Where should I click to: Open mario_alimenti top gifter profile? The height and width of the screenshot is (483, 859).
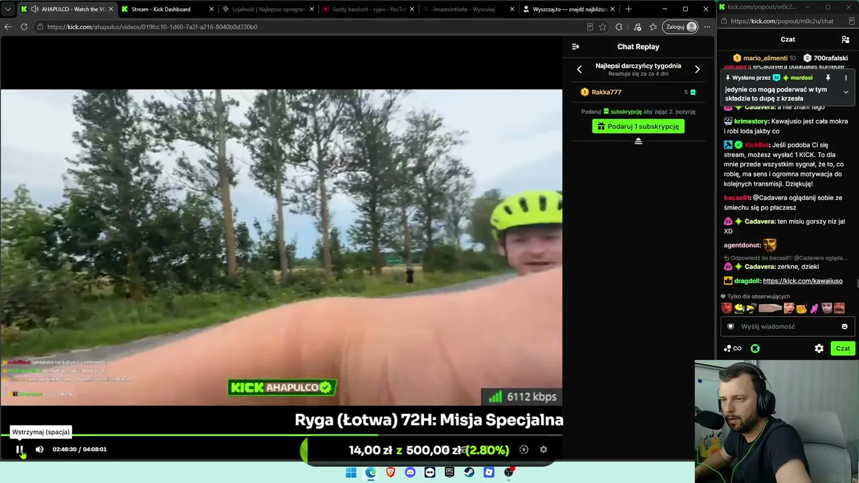[765, 58]
